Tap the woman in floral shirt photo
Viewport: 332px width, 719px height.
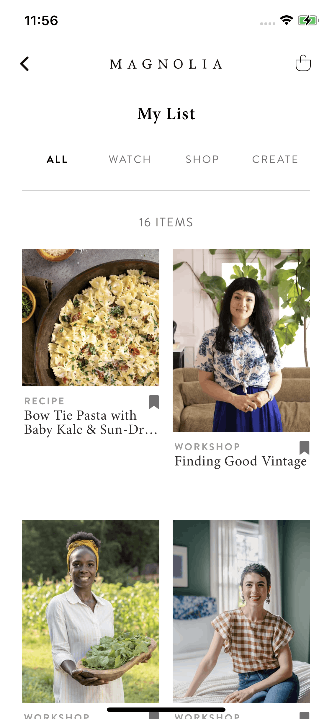click(241, 341)
